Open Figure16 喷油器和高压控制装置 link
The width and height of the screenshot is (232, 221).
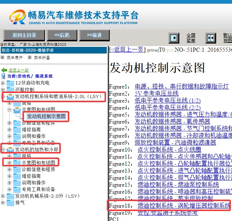[185, 191]
